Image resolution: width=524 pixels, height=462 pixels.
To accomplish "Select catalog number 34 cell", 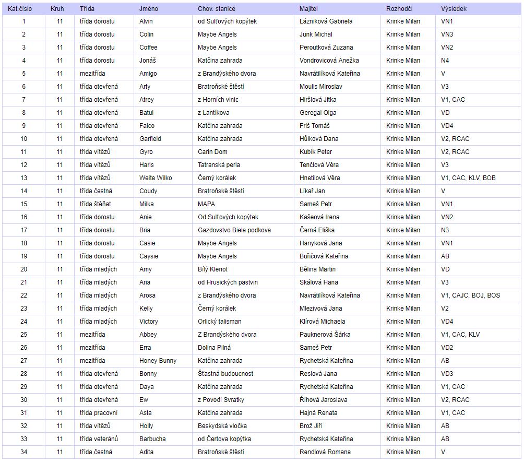I will 23,452.
